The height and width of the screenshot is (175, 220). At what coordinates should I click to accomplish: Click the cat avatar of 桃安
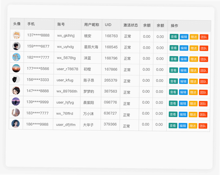pos(16,35)
